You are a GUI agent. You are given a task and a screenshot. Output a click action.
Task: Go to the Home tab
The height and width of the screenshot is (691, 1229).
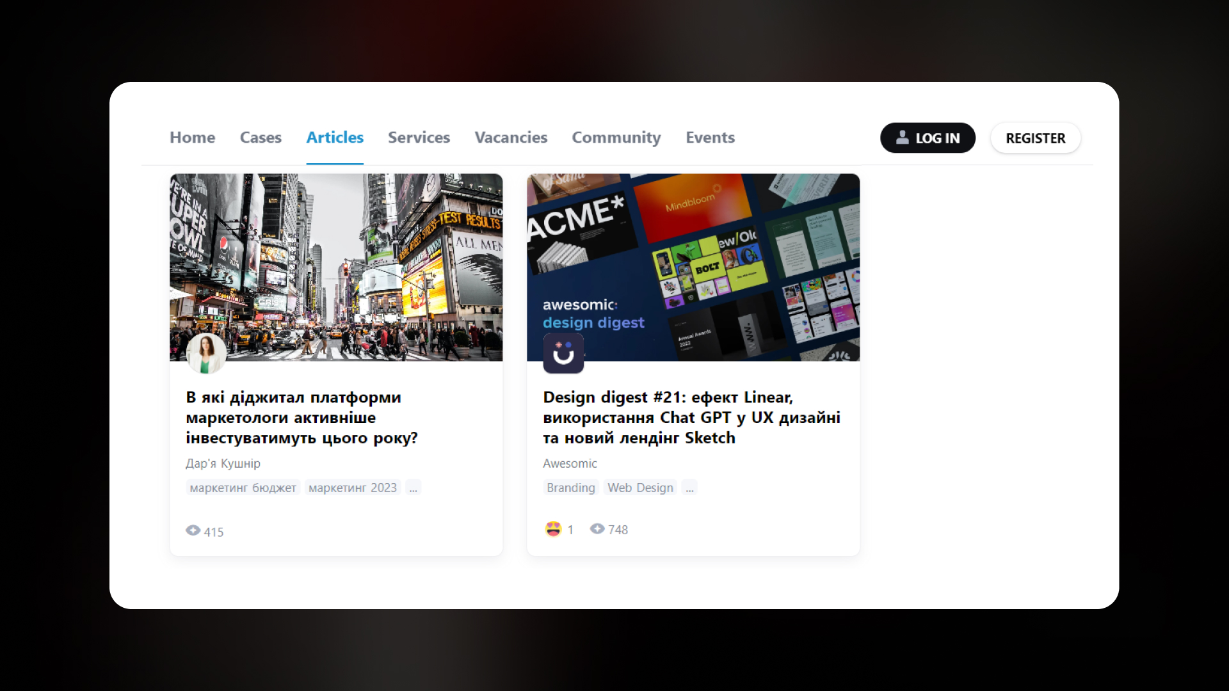[192, 138]
